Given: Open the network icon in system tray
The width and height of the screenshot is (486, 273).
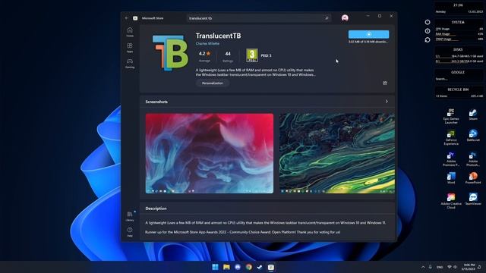Looking at the screenshot, I should point(450,267).
